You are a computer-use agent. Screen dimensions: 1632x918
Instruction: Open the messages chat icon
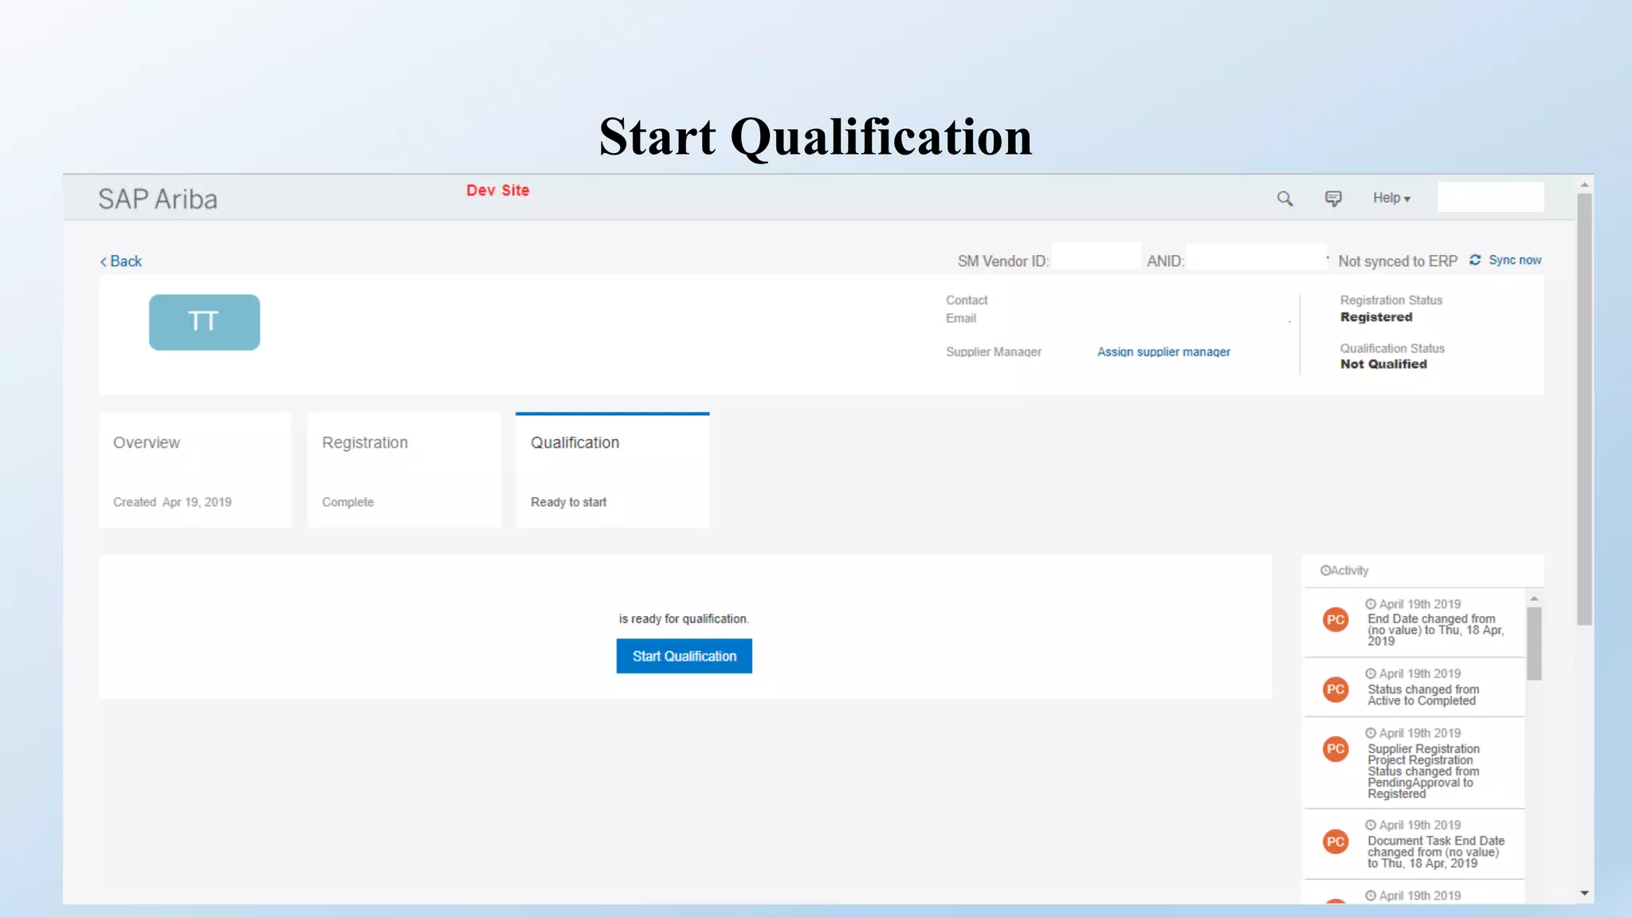[x=1333, y=198]
